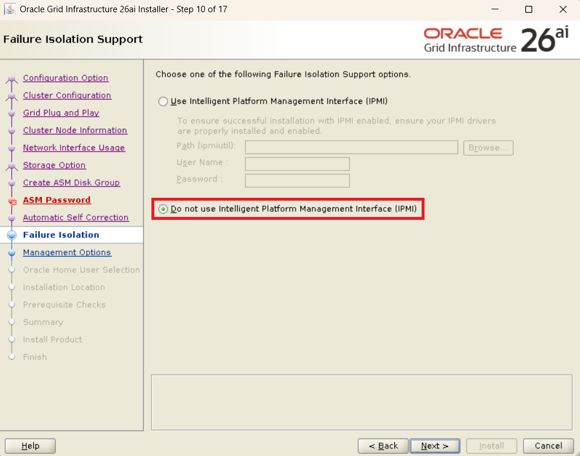Open Help for this installer page
Viewport: 580px width, 456px height.
[30, 446]
